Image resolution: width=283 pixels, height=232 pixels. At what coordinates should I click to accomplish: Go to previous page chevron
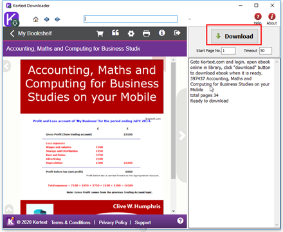[x=7, y=66]
